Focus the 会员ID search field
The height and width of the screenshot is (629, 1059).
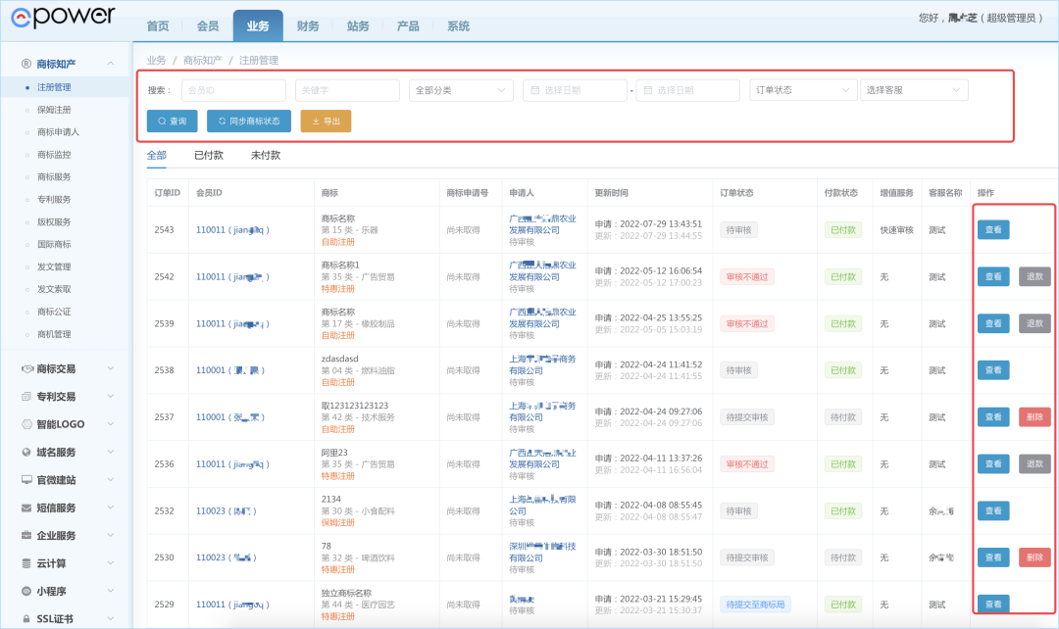(233, 90)
